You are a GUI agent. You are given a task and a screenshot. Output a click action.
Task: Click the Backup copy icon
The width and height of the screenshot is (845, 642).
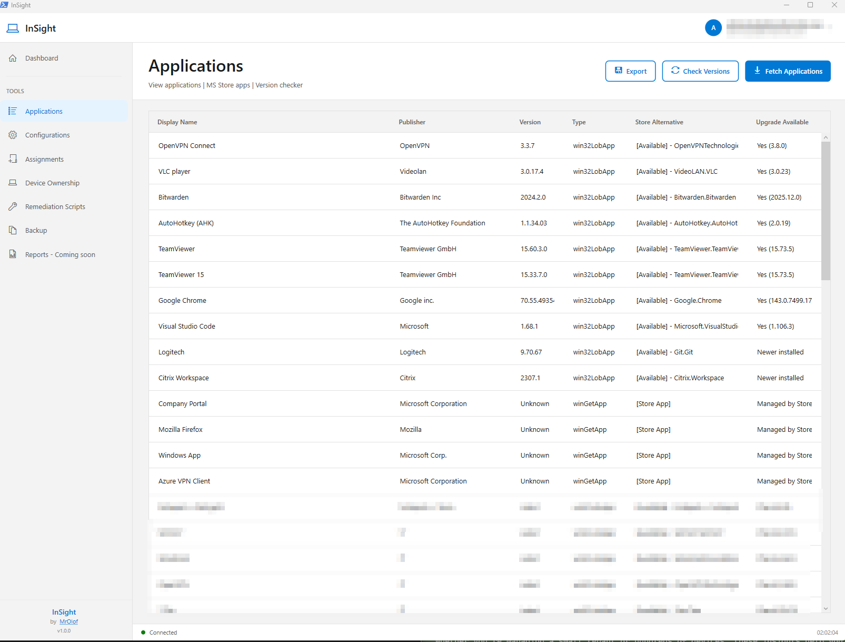coord(13,230)
